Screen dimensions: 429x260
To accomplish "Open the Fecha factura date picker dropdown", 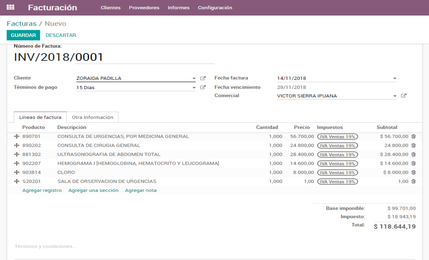I will 395,78.
